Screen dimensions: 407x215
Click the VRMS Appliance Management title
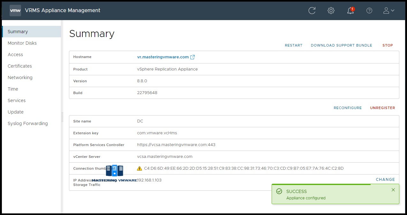[x=63, y=11]
